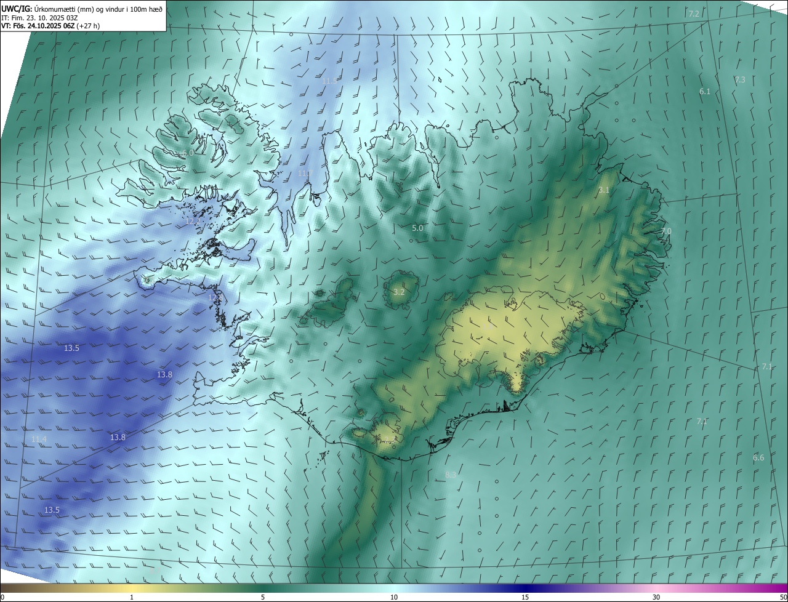This screenshot has width=788, height=602.
Task: Click the 6.0 value in the Westfjords
Action: pyautogui.click(x=188, y=153)
